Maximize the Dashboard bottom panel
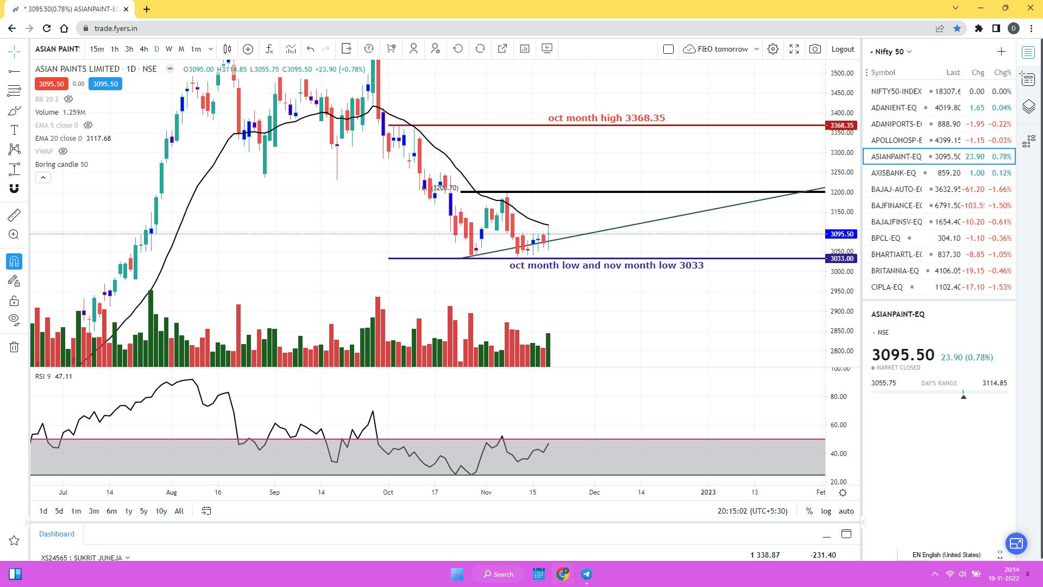The image size is (1043, 587). pos(846,534)
